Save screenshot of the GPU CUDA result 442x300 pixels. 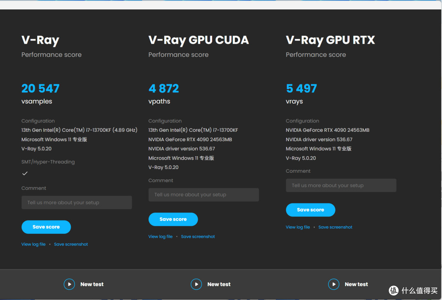click(x=198, y=237)
